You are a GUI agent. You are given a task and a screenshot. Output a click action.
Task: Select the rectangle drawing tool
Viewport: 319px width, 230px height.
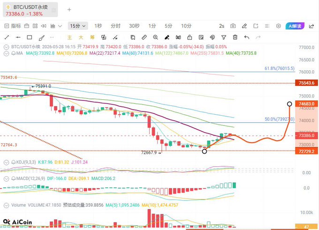(30, 37)
